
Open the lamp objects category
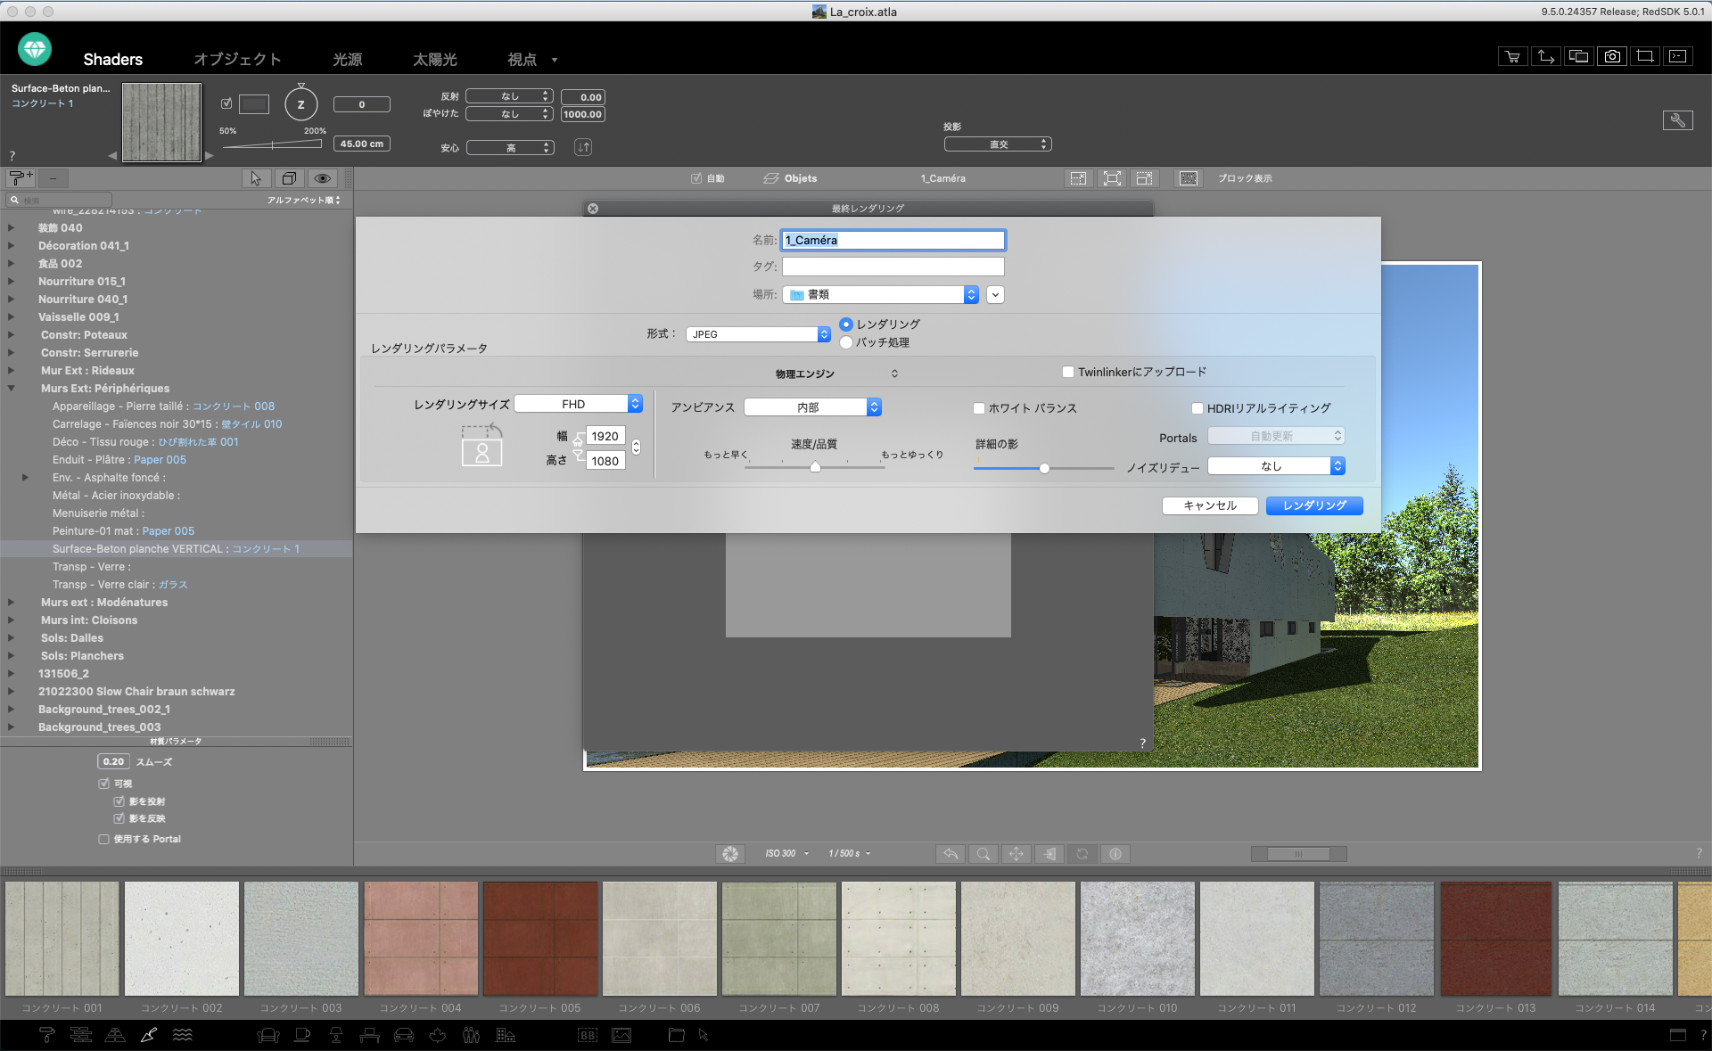pyautogui.click(x=336, y=1035)
